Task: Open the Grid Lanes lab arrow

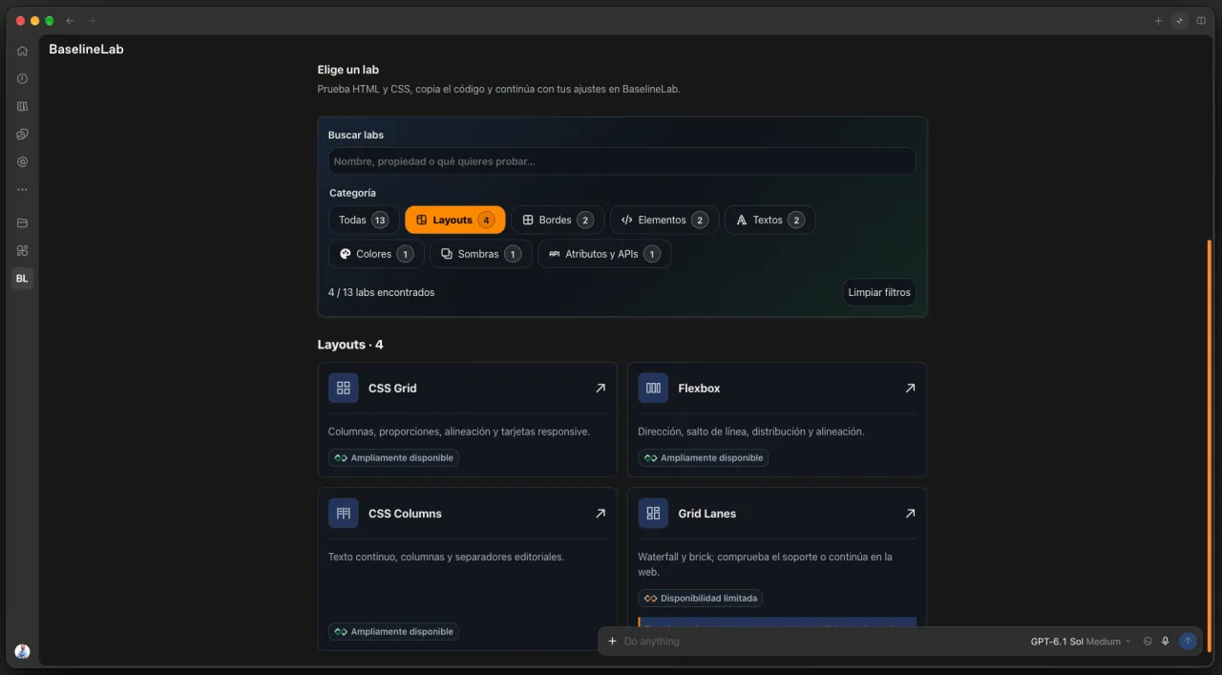Action: [x=910, y=513]
